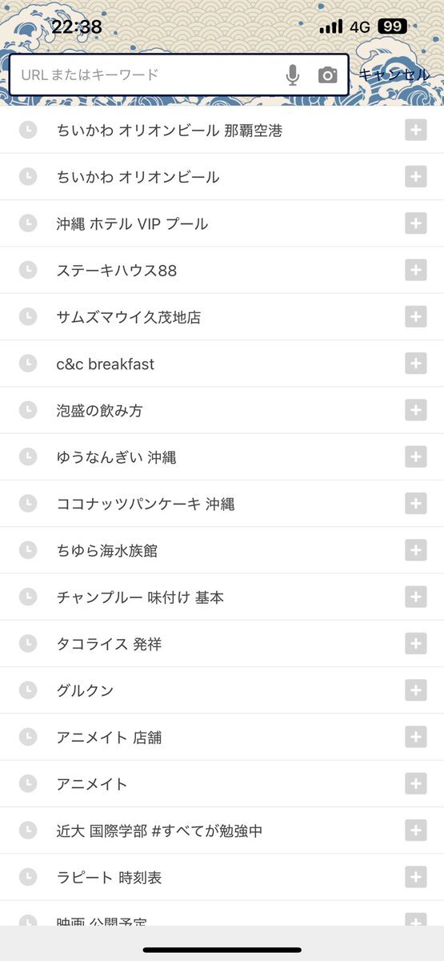Tap plus icon next to グルクン
The image size is (444, 961).
point(415,690)
